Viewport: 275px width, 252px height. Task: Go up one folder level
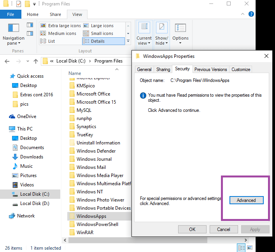tap(36, 61)
